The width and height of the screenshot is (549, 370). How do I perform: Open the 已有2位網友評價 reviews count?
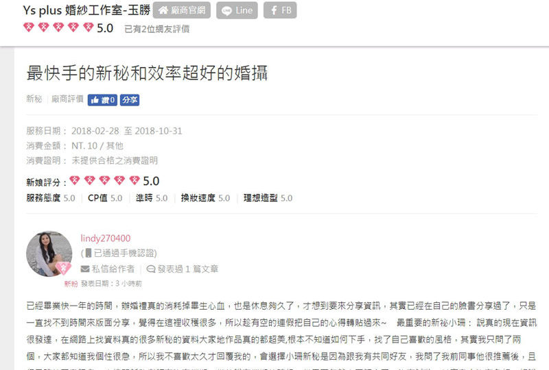coord(157,29)
